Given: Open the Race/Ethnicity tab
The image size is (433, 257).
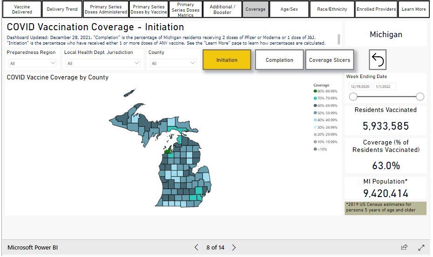Looking at the screenshot, I should point(332,9).
